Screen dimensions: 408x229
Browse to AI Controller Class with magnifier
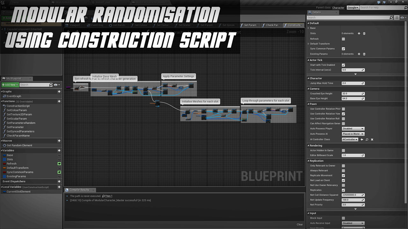tap(367, 140)
